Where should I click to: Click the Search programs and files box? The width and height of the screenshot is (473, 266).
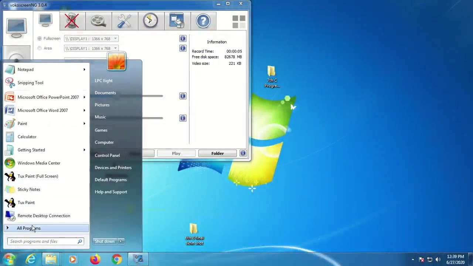pyautogui.click(x=46, y=242)
